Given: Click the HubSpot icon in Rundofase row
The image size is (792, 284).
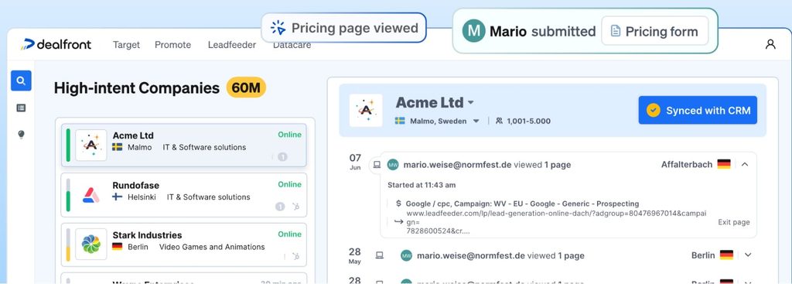Looking at the screenshot, I should click(295, 206).
